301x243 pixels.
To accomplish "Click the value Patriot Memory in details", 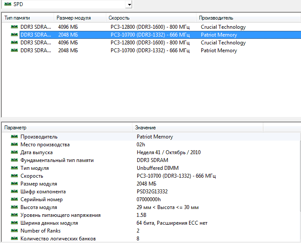I will (x=155, y=137).
